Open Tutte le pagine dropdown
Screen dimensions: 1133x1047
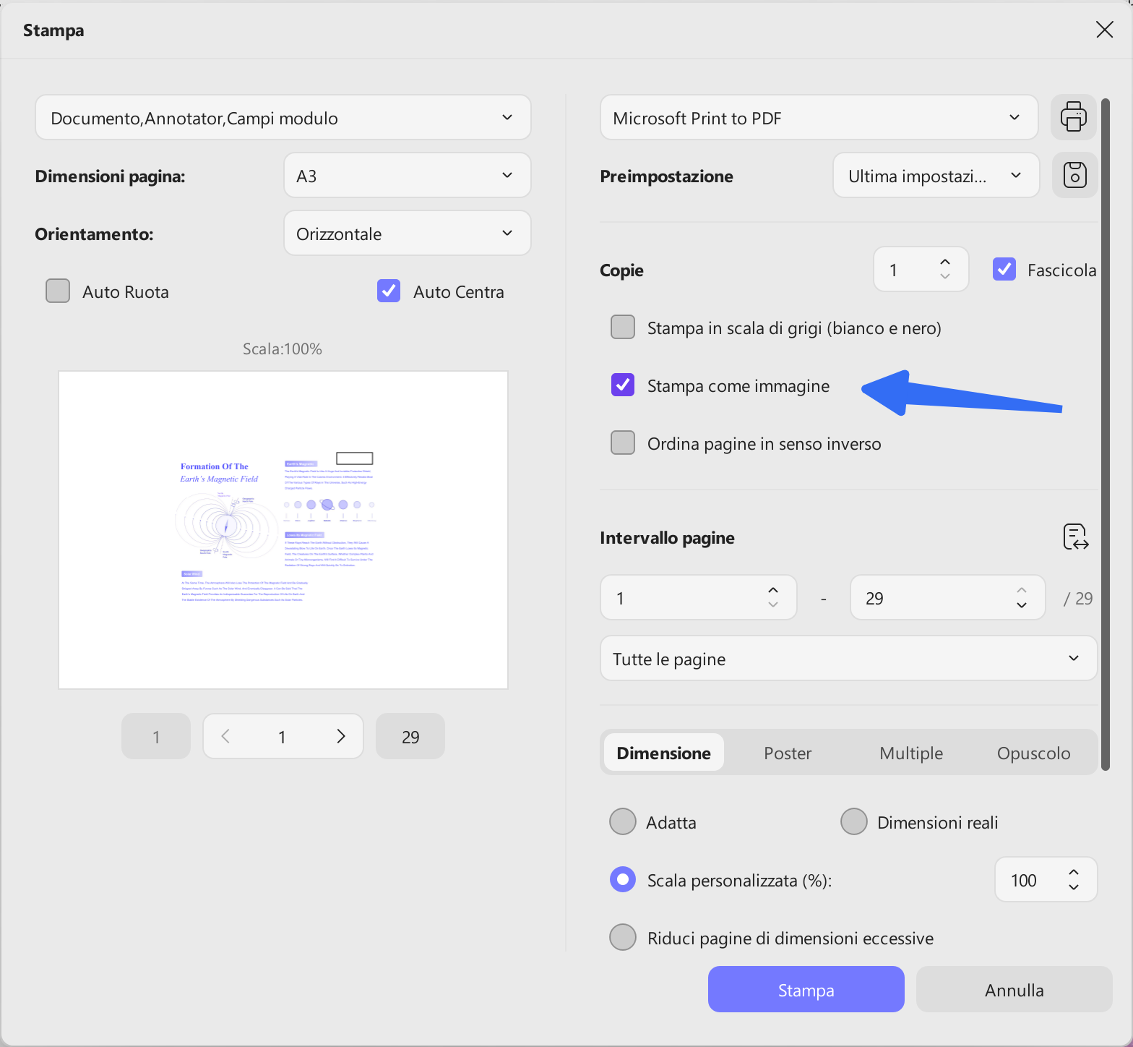(849, 658)
